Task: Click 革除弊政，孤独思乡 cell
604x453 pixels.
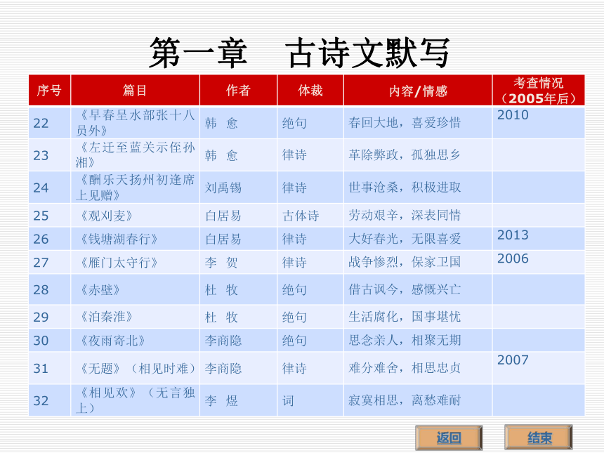Action: tap(418, 155)
